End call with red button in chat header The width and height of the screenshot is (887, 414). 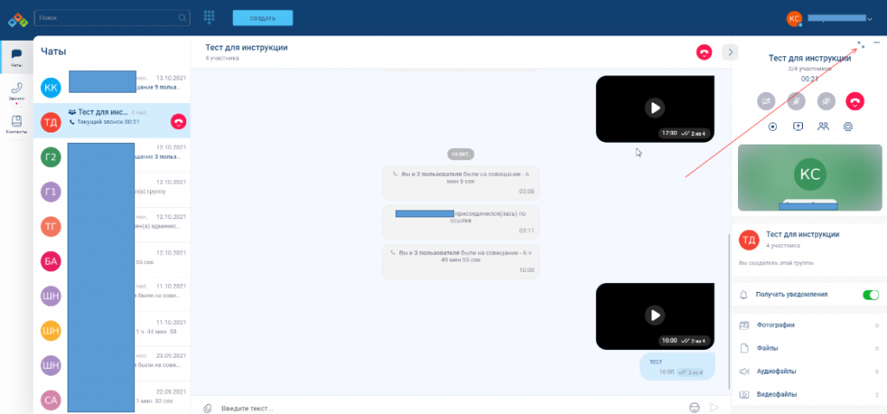704,52
